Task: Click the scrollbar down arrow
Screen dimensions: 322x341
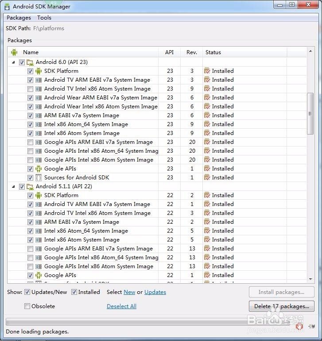Action: pyautogui.click(x=310, y=279)
